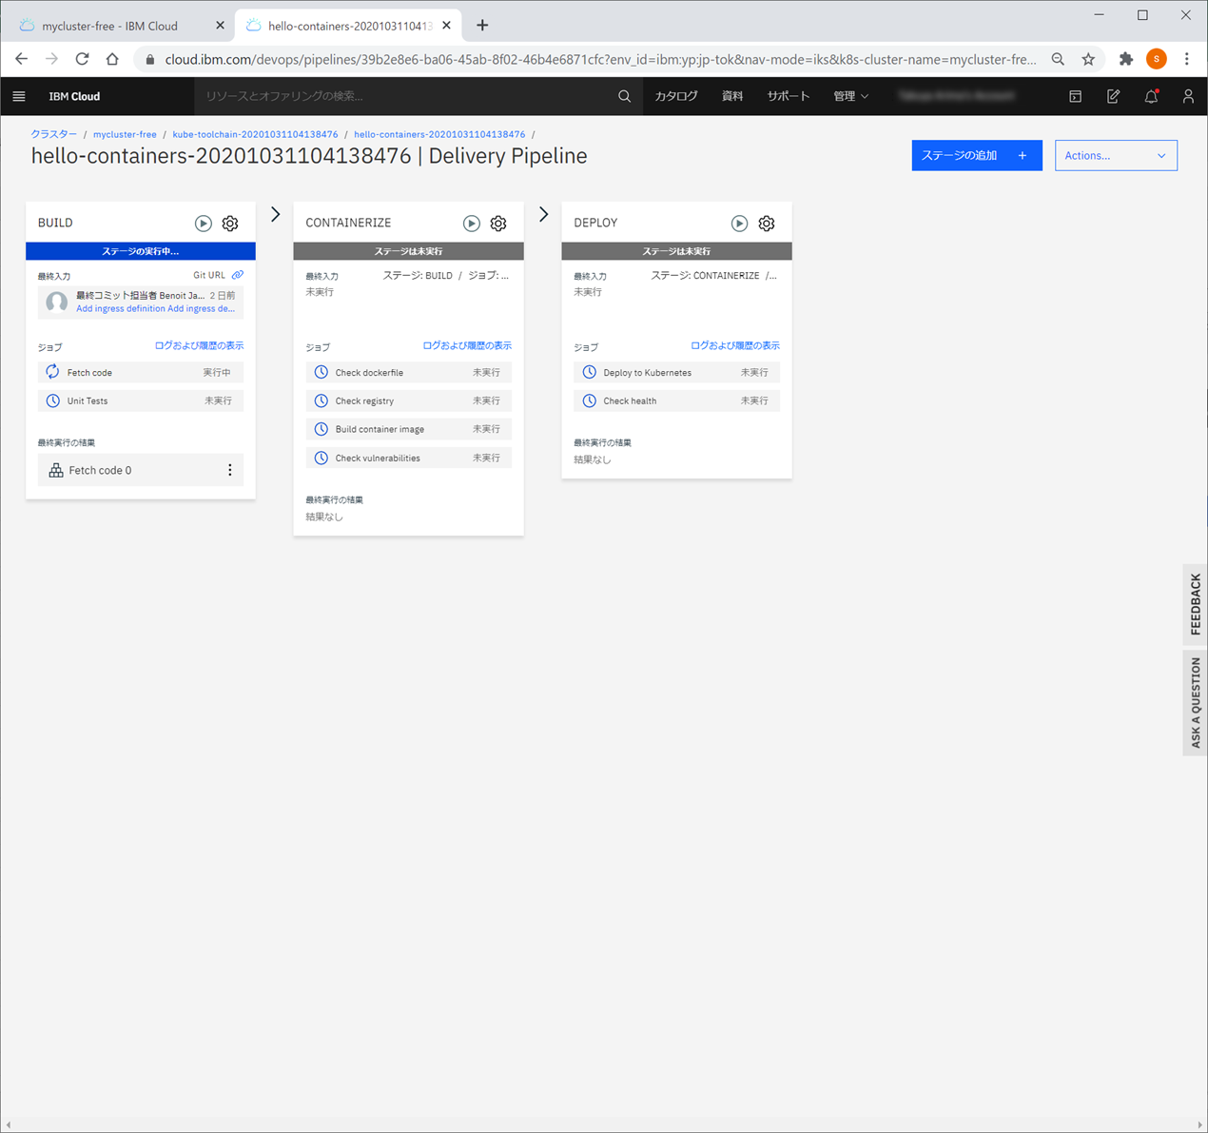Open カタログ menu item
Screen dimensions: 1208x1133
pos(676,96)
